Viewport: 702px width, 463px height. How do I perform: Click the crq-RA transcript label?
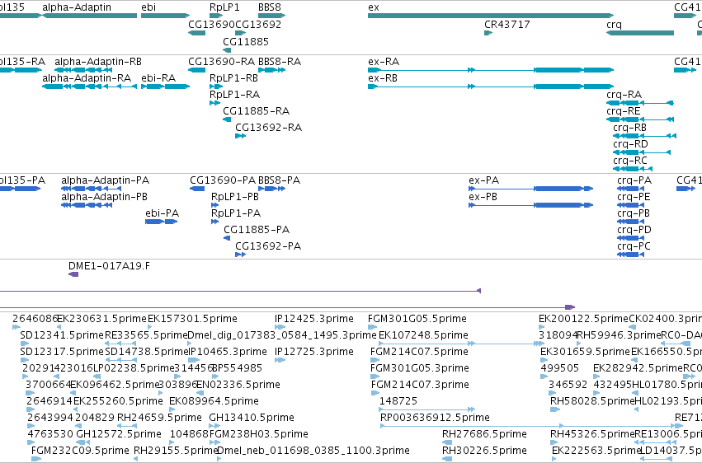click(x=624, y=95)
